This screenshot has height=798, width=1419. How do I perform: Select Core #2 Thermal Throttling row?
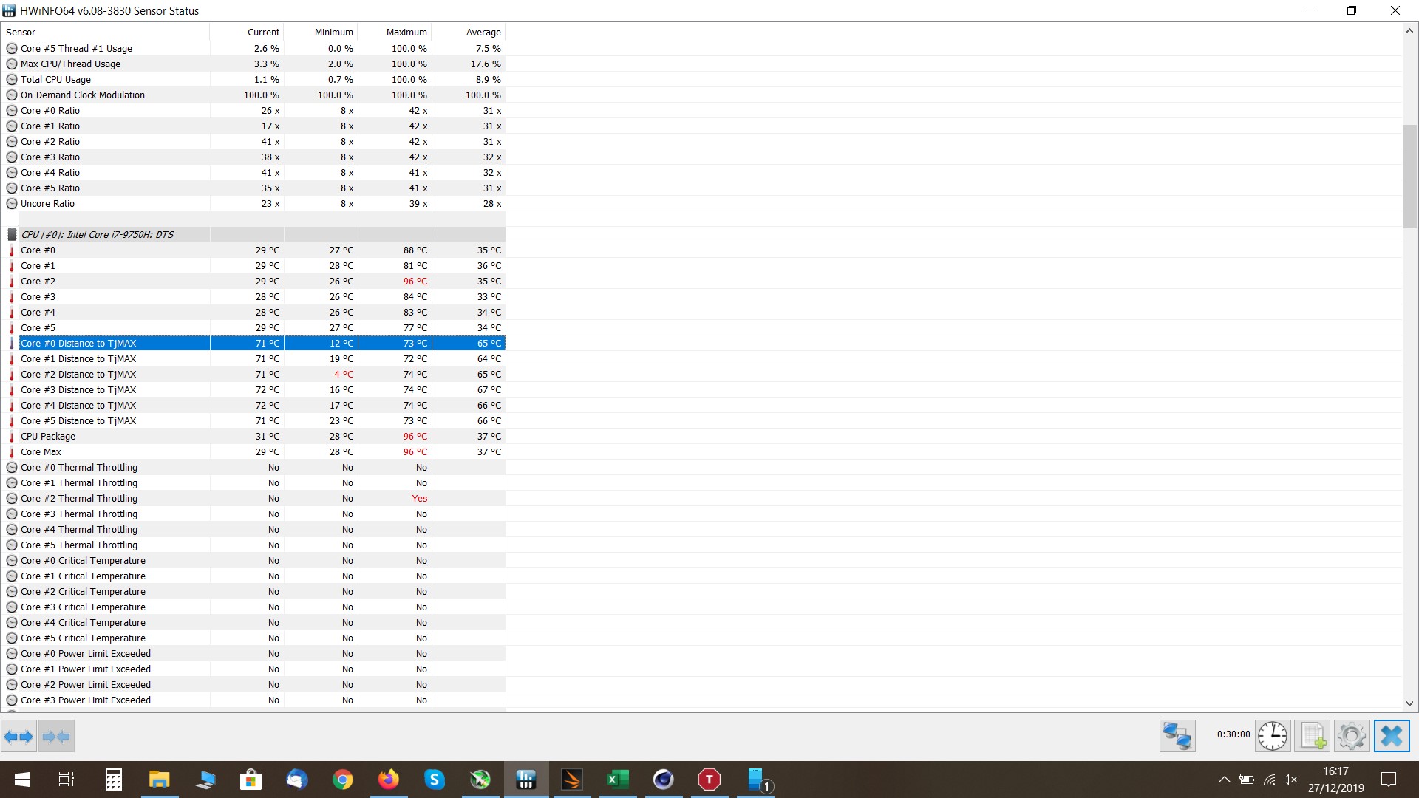point(254,498)
